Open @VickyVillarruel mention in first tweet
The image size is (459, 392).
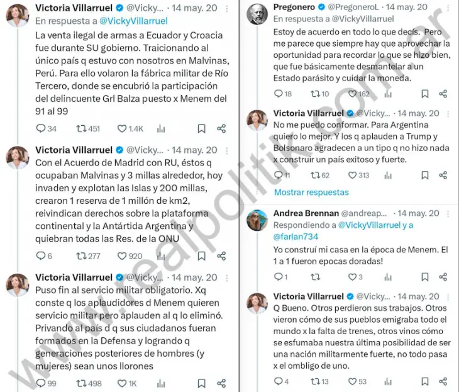tap(133, 21)
